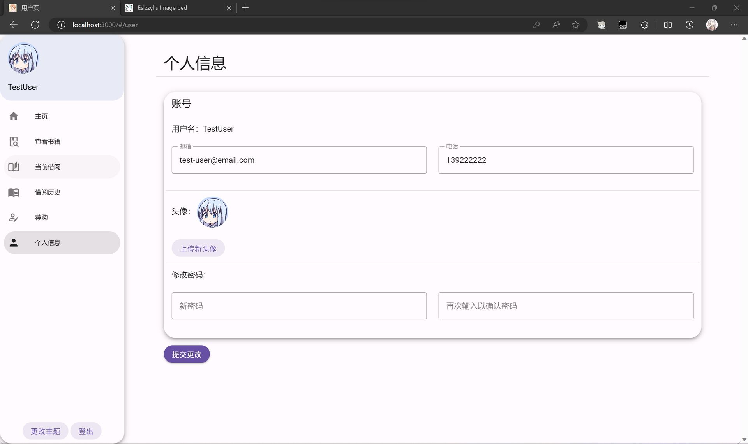Click the 更改主题 theme button
The image size is (748, 444).
pos(45,431)
